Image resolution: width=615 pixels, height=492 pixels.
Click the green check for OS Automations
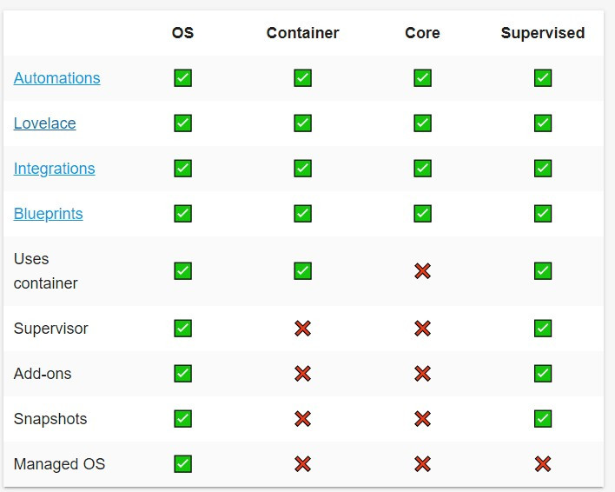182,78
